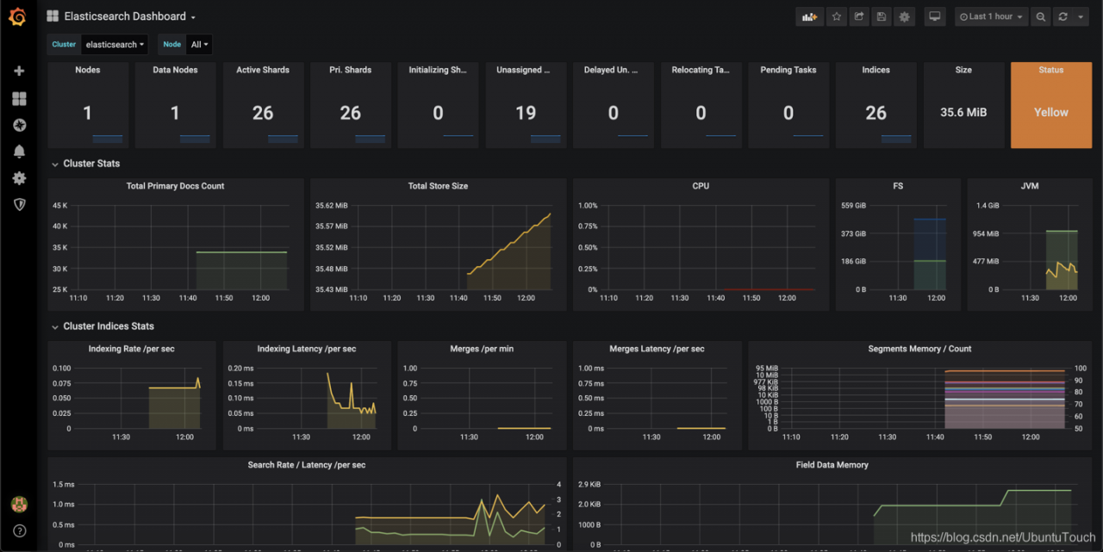This screenshot has height=552, width=1103.
Task: Open the Dashboards grid icon in sidebar
Action: pyautogui.click(x=19, y=99)
